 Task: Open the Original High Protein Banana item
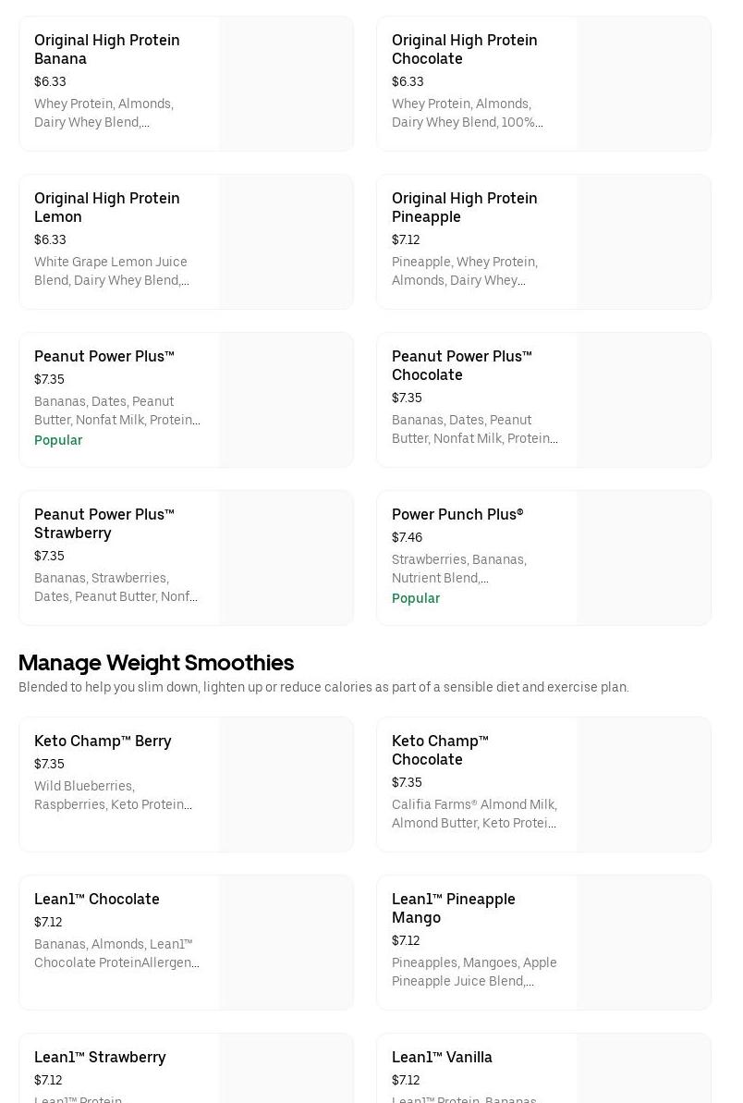point(107,49)
